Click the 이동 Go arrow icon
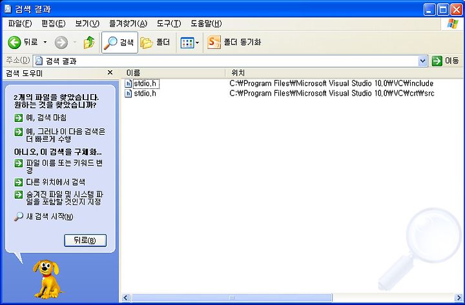This screenshot has width=465, height=305. click(437, 61)
